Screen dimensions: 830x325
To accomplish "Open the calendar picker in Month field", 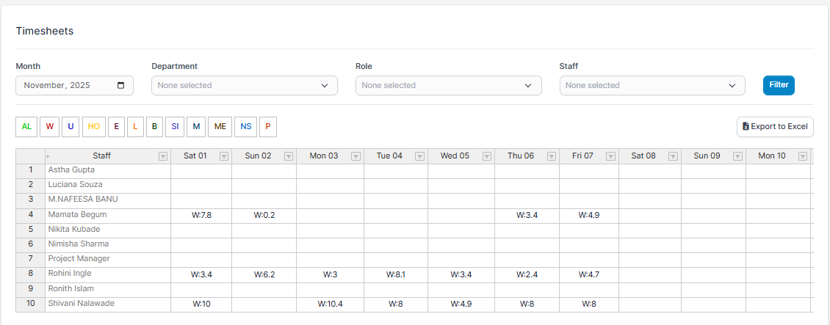I will tap(121, 85).
